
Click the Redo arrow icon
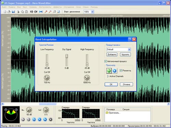tap(36, 12)
